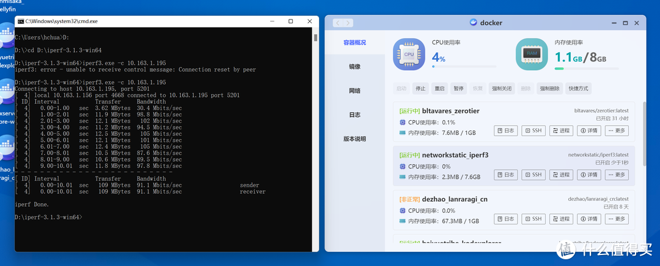Open the 网络 tab in docker sidebar
Viewport: 660px width, 266px height.
(354, 91)
